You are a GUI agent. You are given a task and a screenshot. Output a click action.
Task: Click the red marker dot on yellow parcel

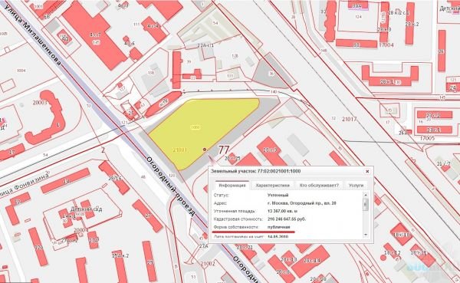pos(205,150)
